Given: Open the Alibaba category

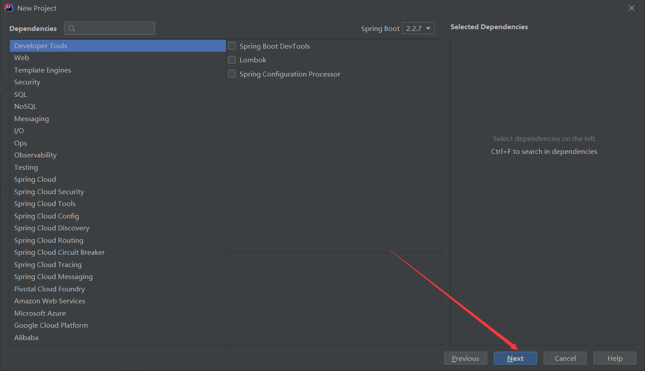Looking at the screenshot, I should 118,337.
